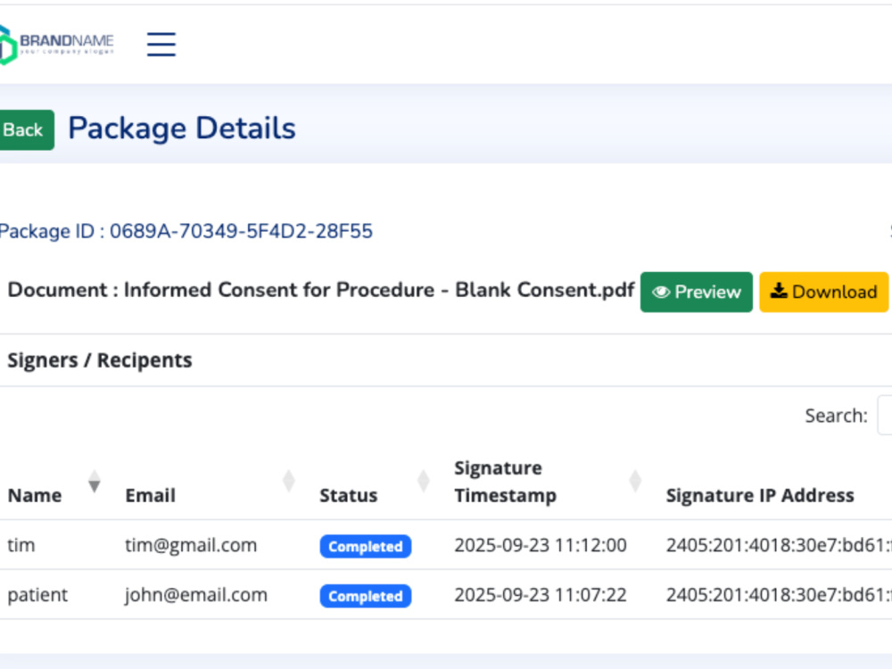Sort table by Name column arrow

[x=95, y=482]
